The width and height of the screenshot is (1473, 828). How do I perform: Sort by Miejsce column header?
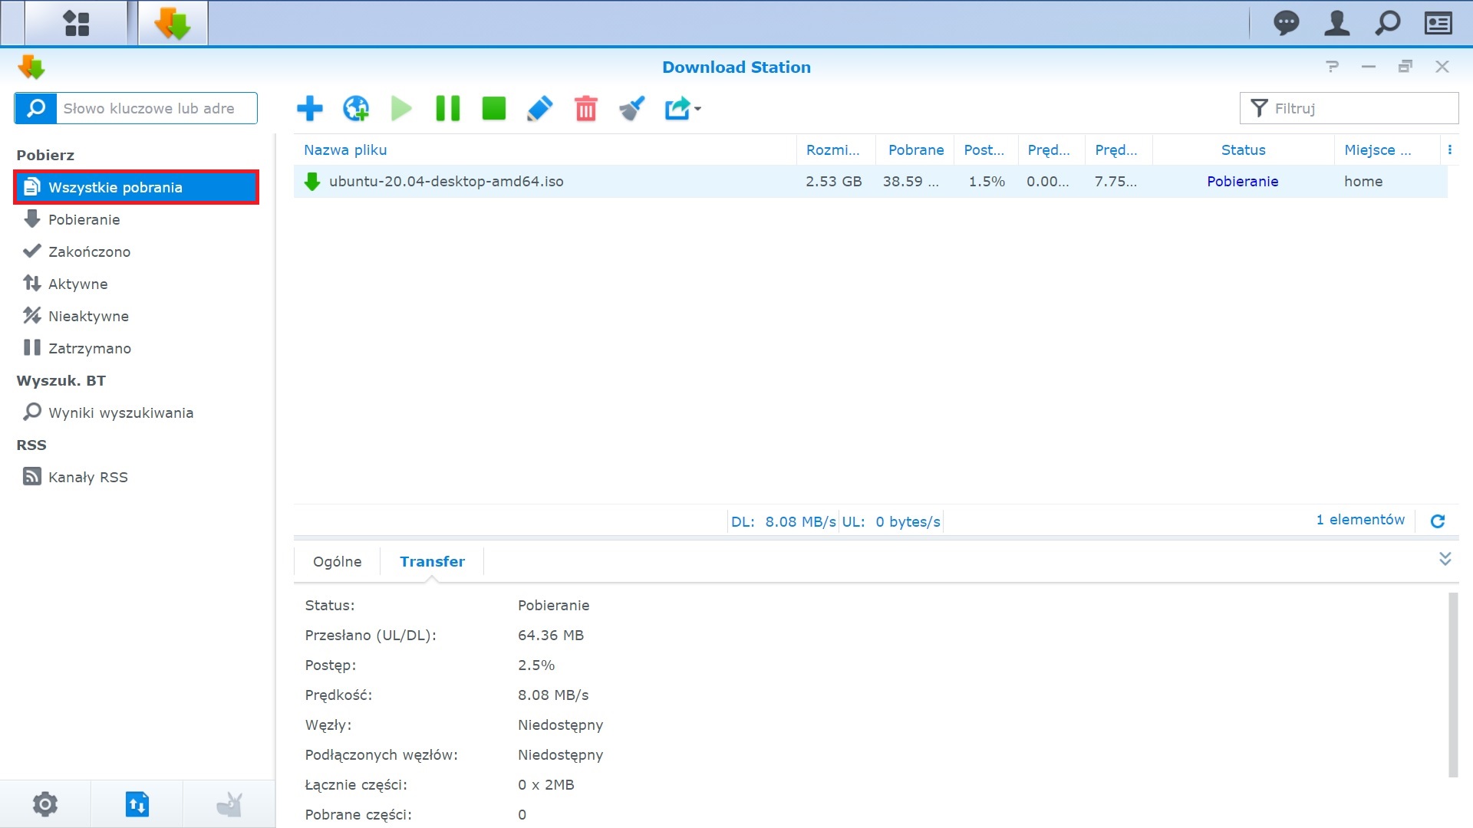[1387, 150]
